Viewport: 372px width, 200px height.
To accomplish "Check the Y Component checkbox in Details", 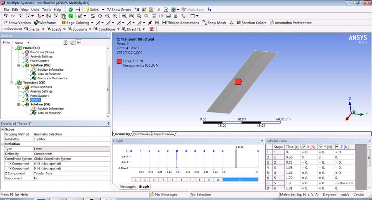I will click(x=7, y=169).
